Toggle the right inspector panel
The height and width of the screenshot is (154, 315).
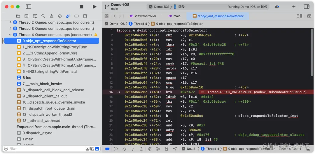(x=307, y=7)
